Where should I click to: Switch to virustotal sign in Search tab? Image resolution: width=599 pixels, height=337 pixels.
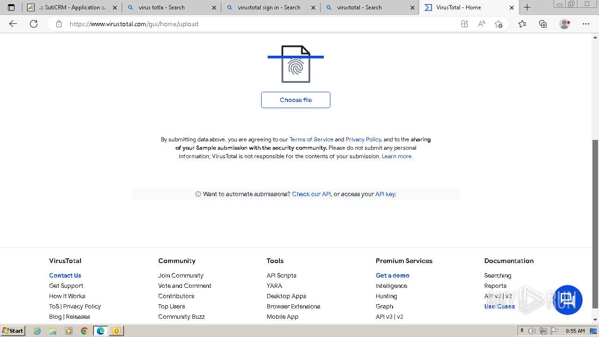(x=270, y=7)
